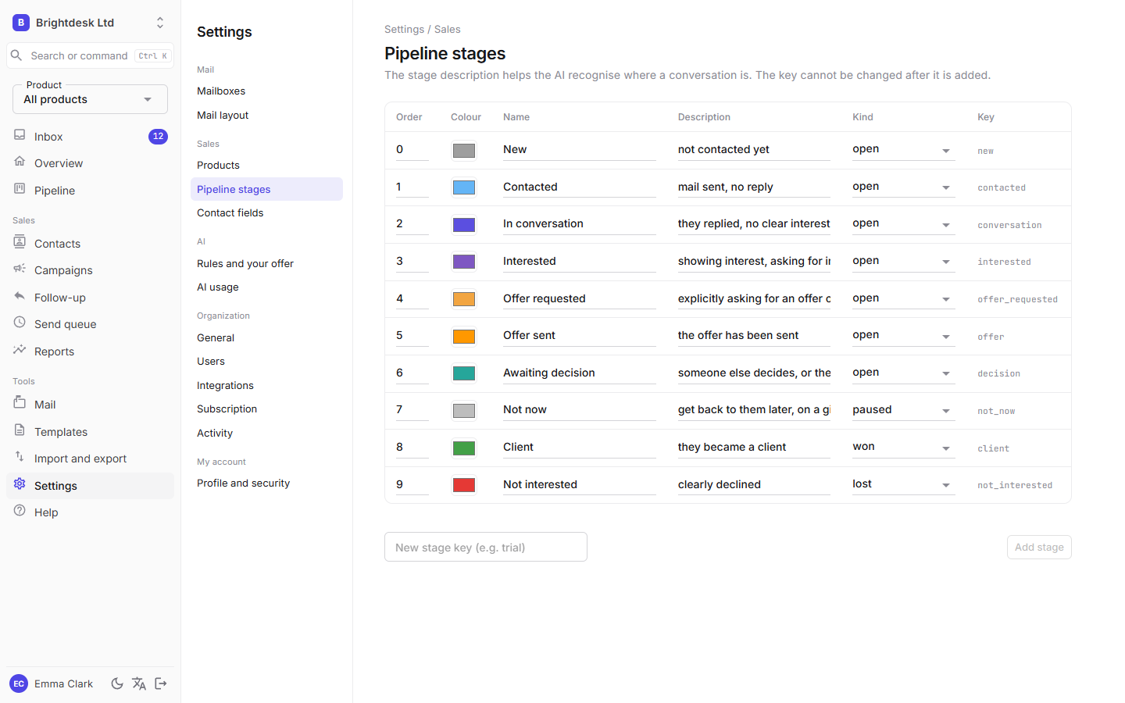The height and width of the screenshot is (703, 1125).
Task: Expand the Brightdesk Ltd organization switcher
Action: pos(160,23)
